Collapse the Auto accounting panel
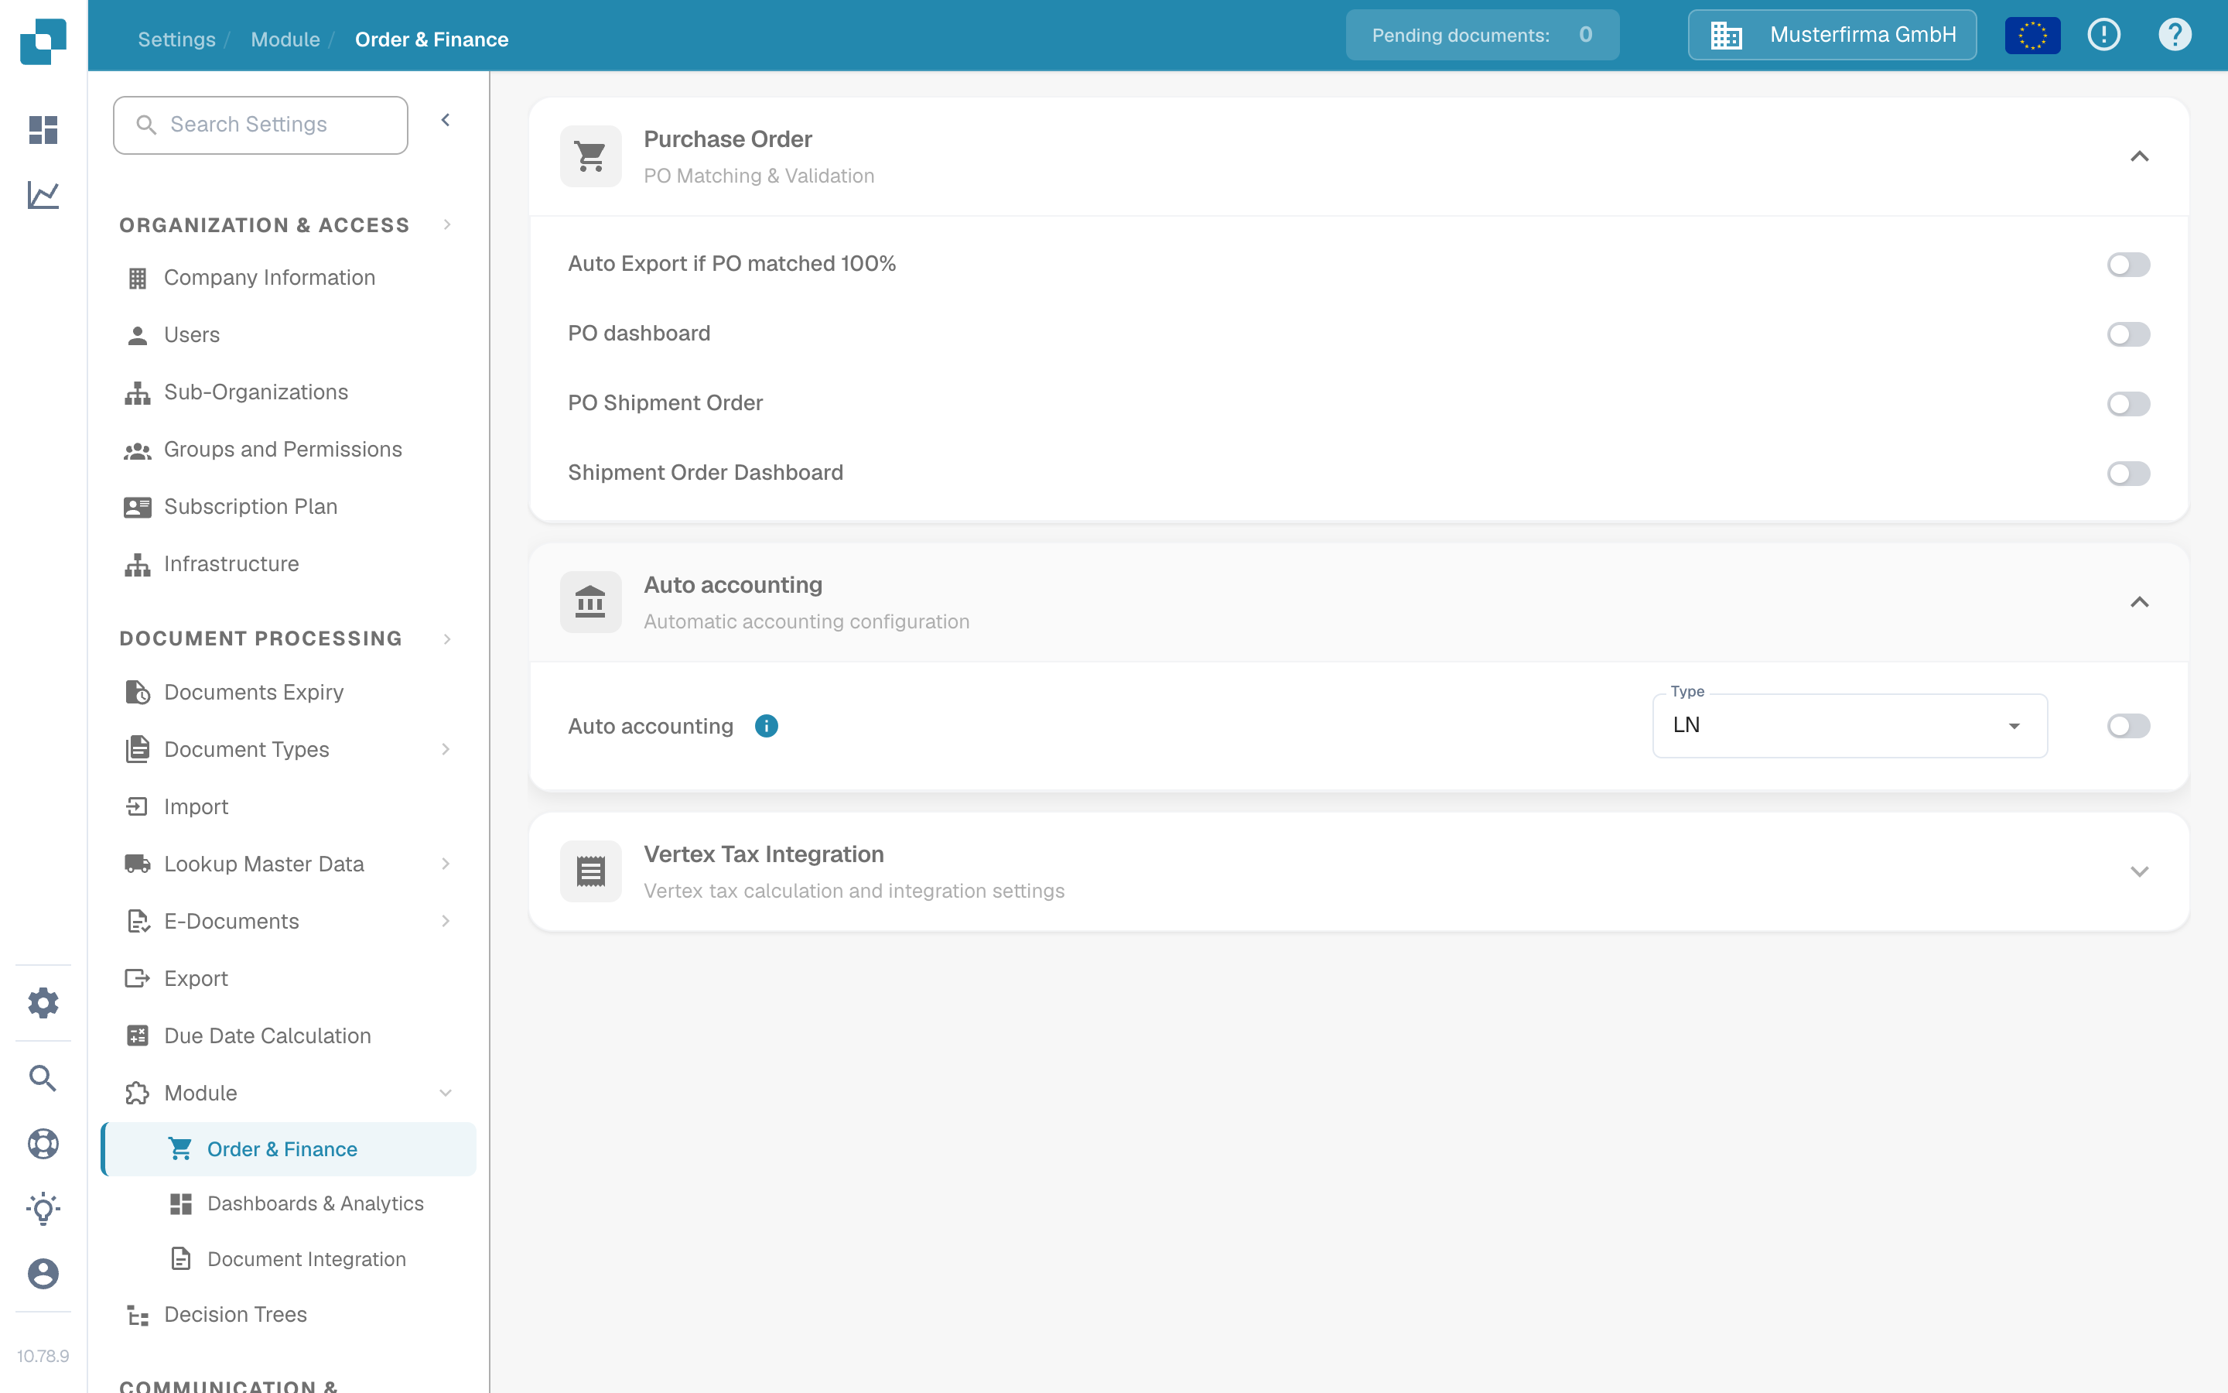 (2140, 603)
